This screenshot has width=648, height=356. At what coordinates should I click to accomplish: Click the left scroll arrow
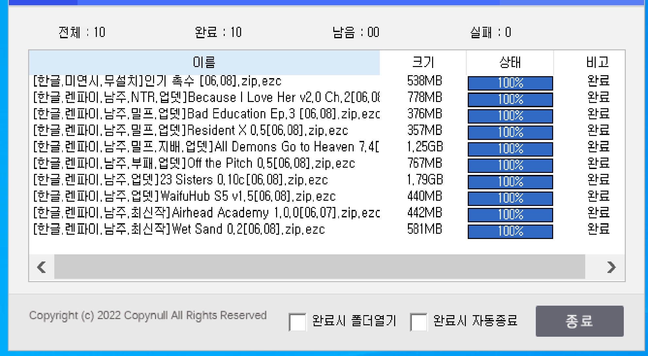pos(42,267)
